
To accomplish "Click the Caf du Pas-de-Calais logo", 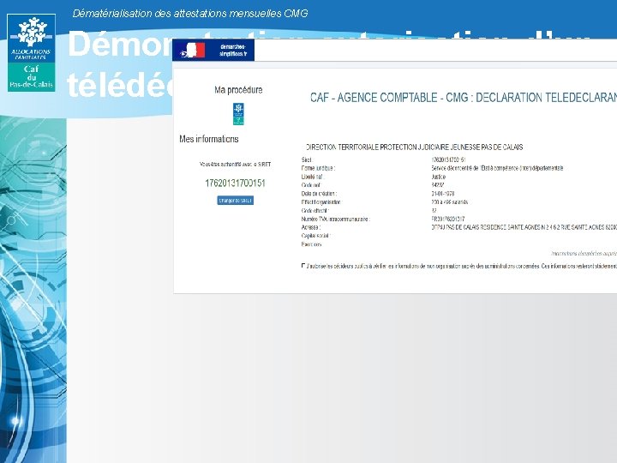I will coord(31,53).
